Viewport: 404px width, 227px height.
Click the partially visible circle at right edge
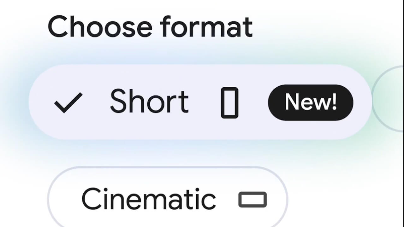(389, 98)
